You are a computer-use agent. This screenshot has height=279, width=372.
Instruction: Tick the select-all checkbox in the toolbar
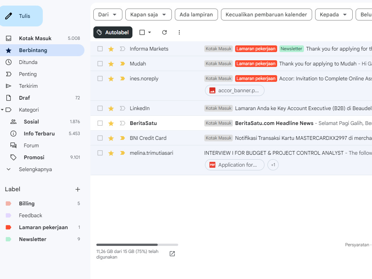pyautogui.click(x=142, y=32)
